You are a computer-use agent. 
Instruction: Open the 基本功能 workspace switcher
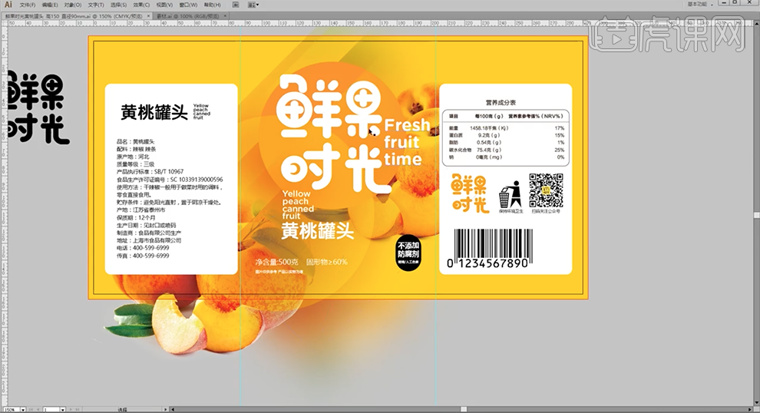tap(700, 4)
